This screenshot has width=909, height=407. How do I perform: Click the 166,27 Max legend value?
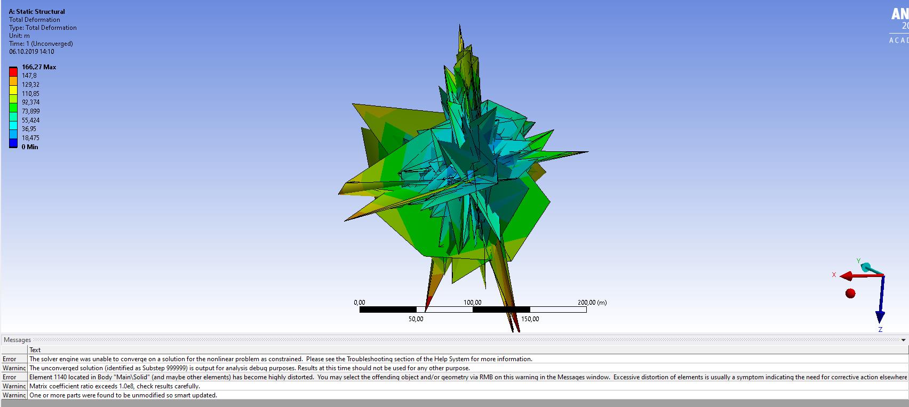pos(39,67)
